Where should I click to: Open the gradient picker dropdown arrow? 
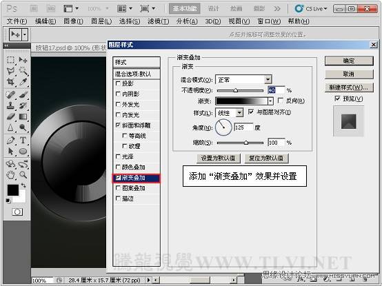pyautogui.click(x=270, y=101)
